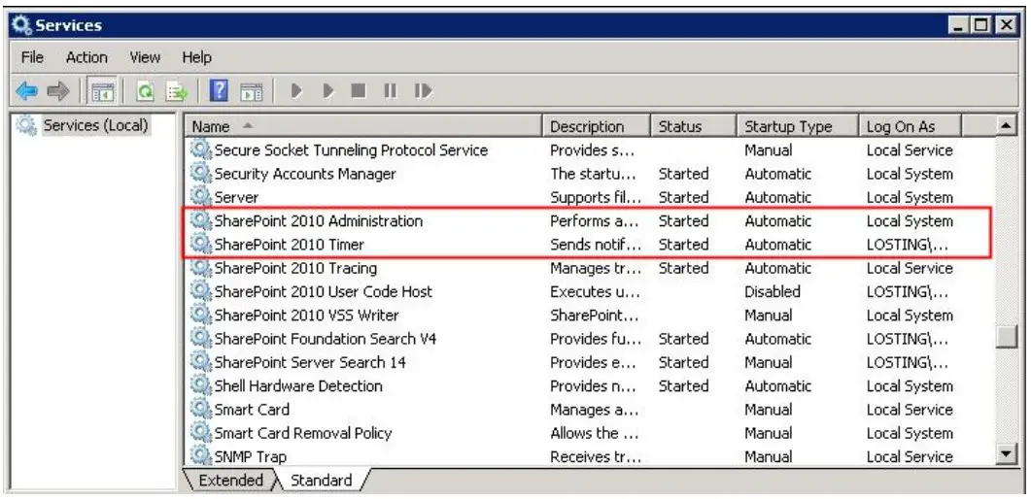Click the gear icon for SharePoint 2010 Tracing

point(200,268)
